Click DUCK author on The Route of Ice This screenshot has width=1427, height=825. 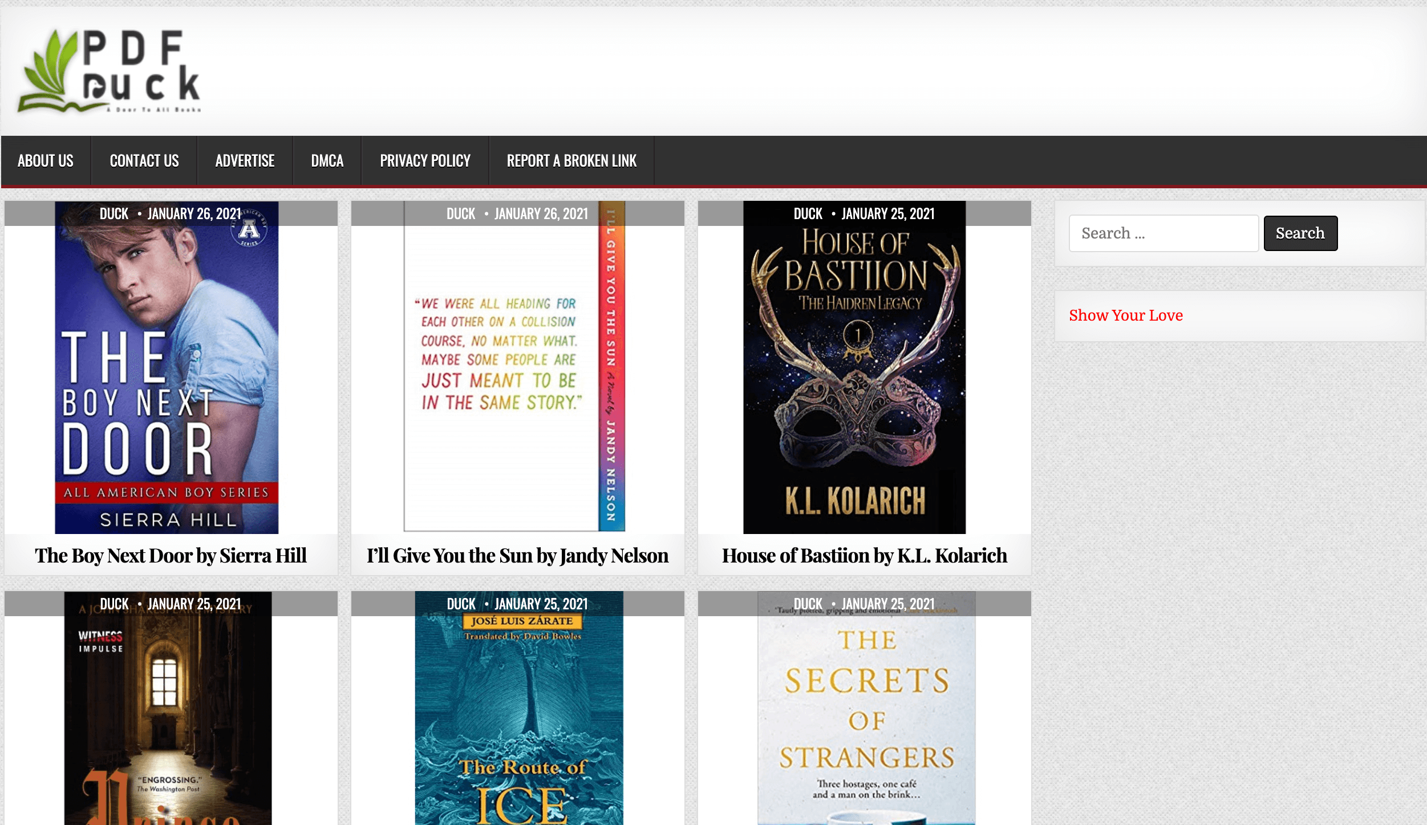pos(461,604)
